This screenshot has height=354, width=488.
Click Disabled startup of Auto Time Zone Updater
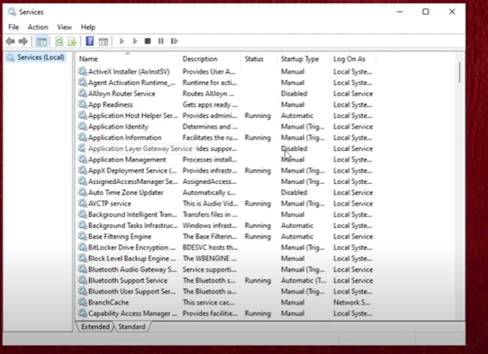294,193
